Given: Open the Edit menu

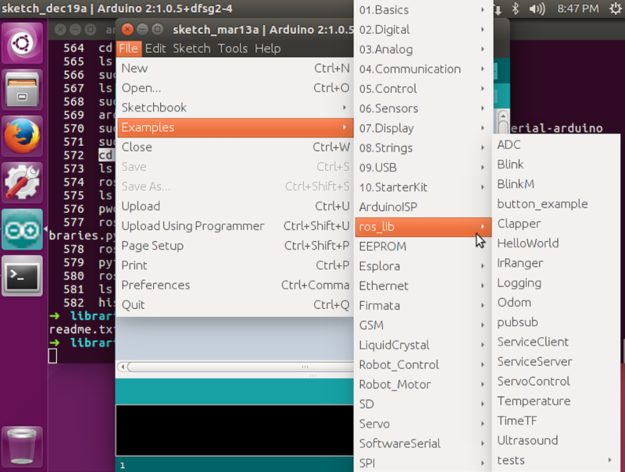Looking at the screenshot, I should coord(155,48).
